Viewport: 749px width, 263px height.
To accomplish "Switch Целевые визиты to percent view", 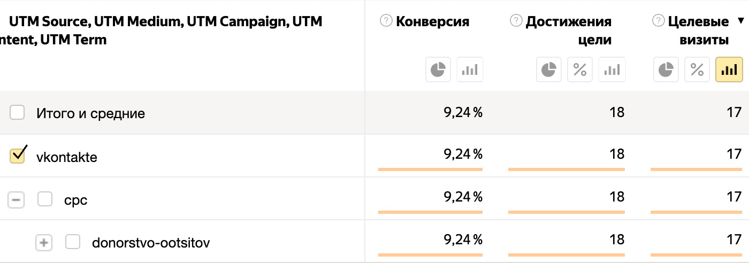I will pos(697,69).
